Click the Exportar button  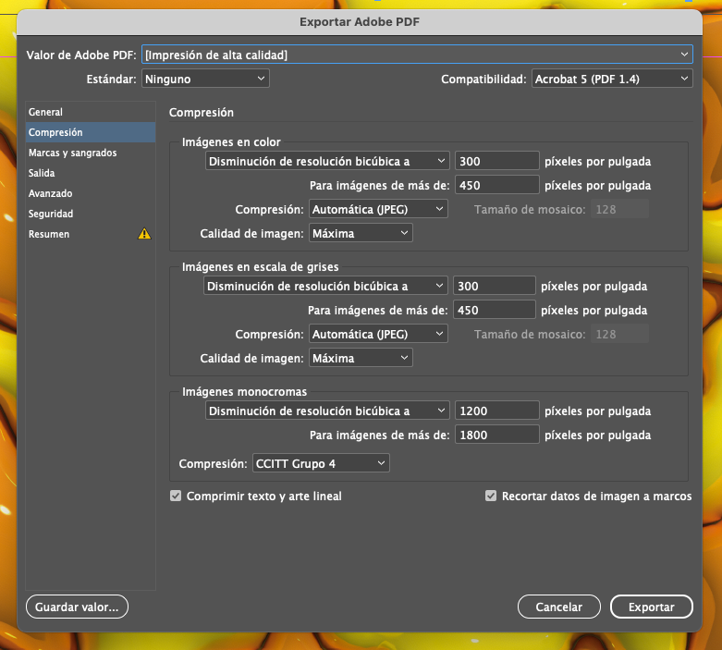[652, 607]
